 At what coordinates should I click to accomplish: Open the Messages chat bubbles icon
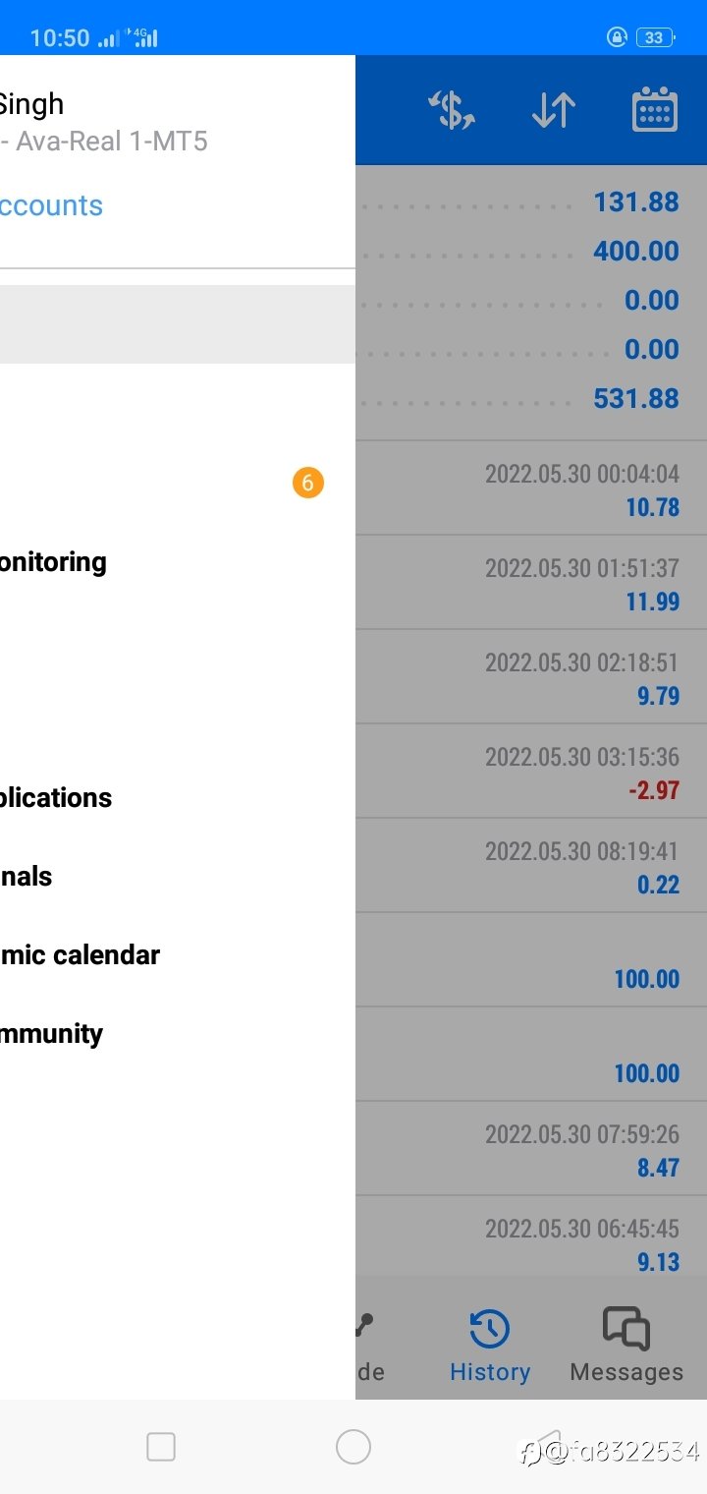tap(626, 1328)
